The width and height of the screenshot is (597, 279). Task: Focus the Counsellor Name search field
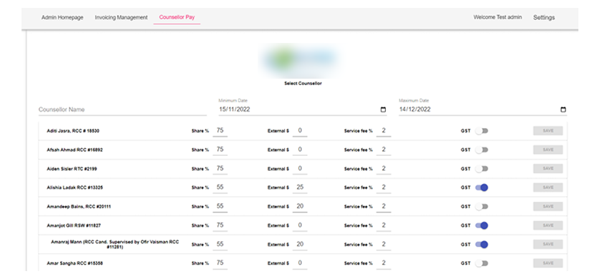pos(122,109)
